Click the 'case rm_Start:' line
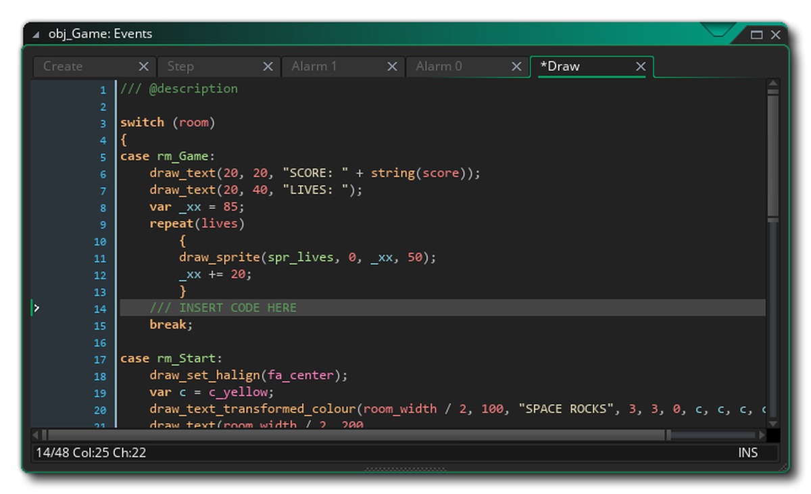Viewport: 811px width, 494px height. (171, 358)
